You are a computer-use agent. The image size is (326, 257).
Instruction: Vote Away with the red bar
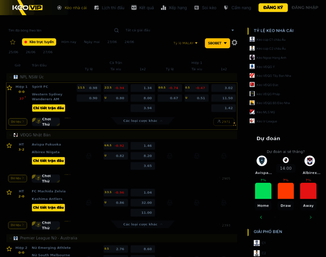coord(308,191)
